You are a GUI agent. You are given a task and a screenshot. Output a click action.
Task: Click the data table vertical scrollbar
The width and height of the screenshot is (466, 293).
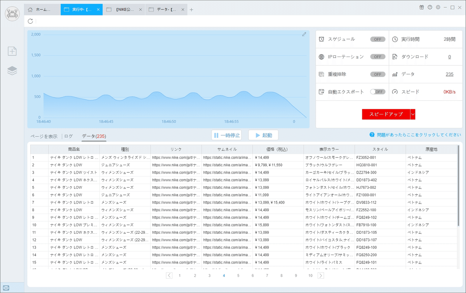pos(458,186)
